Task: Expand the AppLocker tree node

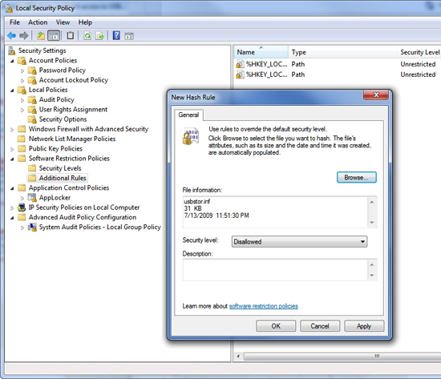Action: click(22, 198)
